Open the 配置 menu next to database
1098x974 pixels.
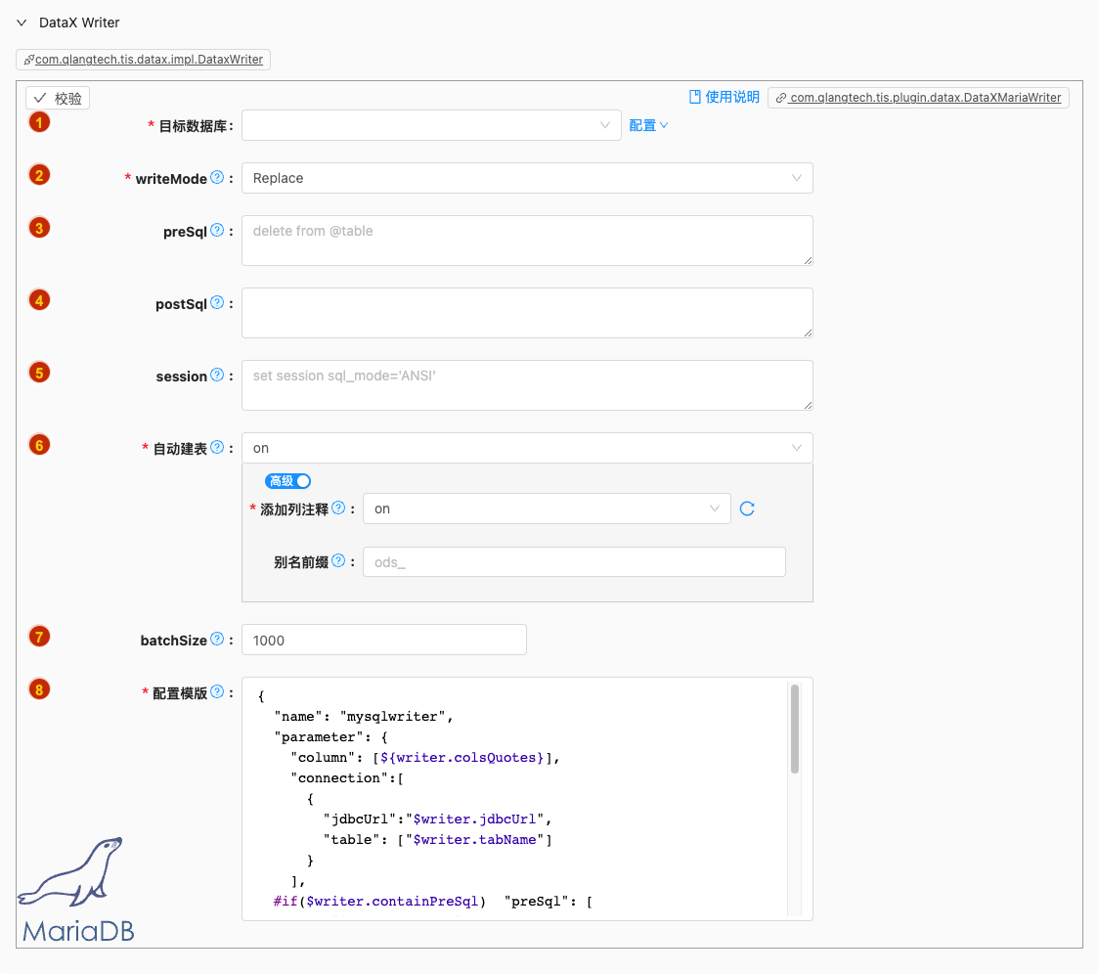(648, 125)
